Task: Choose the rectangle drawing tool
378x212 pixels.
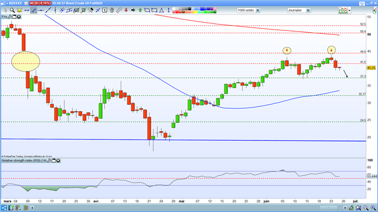Action: pos(155,10)
